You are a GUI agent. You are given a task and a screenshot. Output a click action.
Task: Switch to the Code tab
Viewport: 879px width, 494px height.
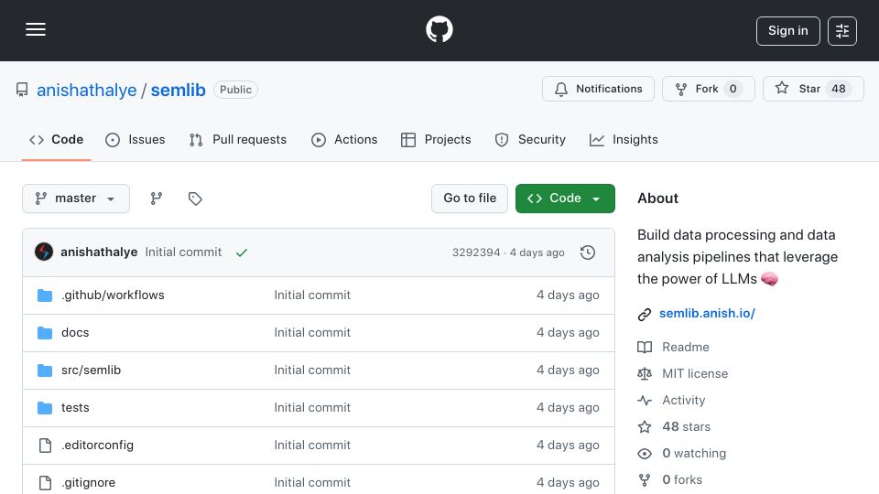tap(56, 139)
